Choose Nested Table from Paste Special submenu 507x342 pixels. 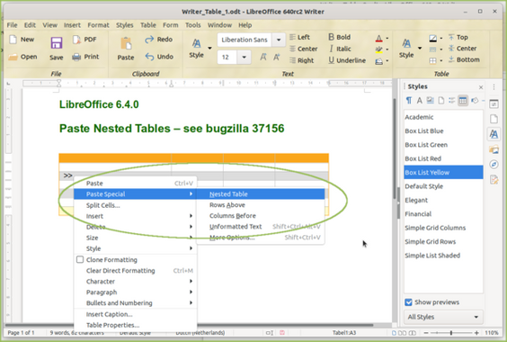(261, 194)
